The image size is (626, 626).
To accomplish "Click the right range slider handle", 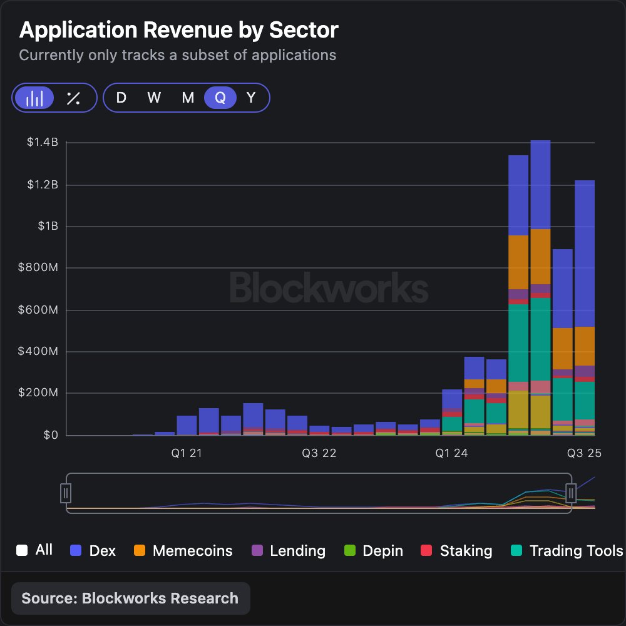I will (572, 493).
